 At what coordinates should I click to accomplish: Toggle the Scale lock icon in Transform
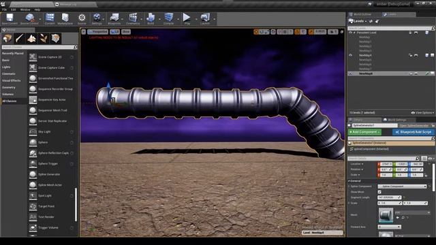426,176
